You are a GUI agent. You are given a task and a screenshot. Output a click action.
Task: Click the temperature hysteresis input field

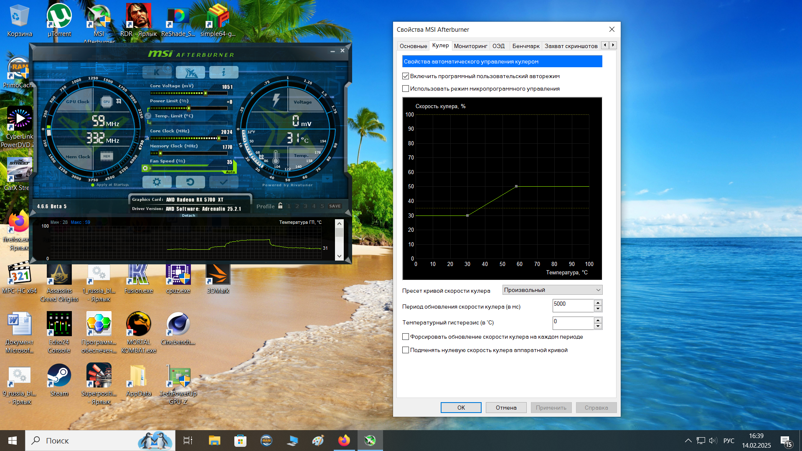click(573, 322)
